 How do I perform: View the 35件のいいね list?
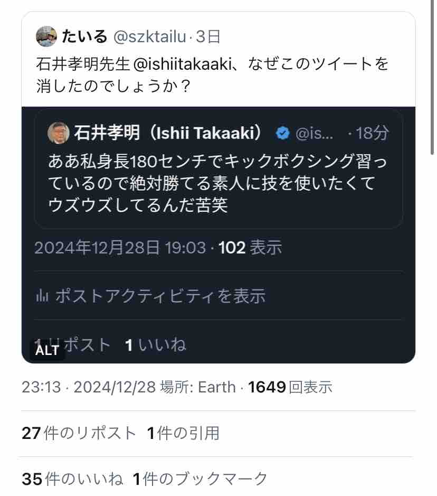click(x=72, y=479)
